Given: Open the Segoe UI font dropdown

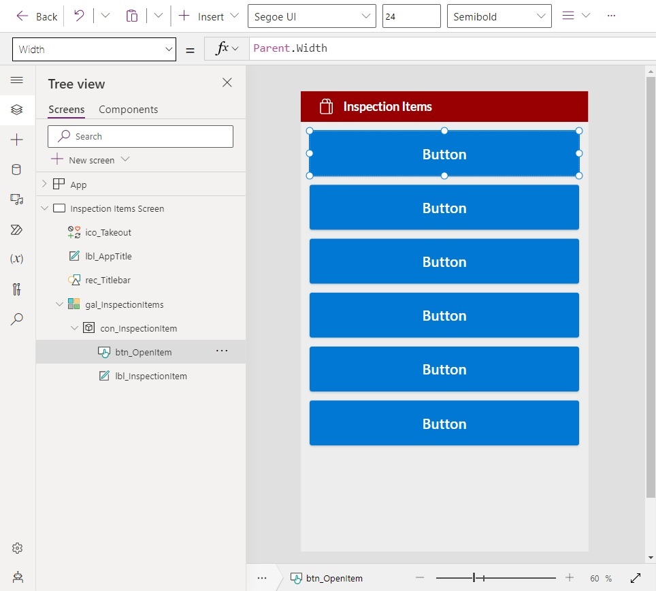Looking at the screenshot, I should point(312,16).
